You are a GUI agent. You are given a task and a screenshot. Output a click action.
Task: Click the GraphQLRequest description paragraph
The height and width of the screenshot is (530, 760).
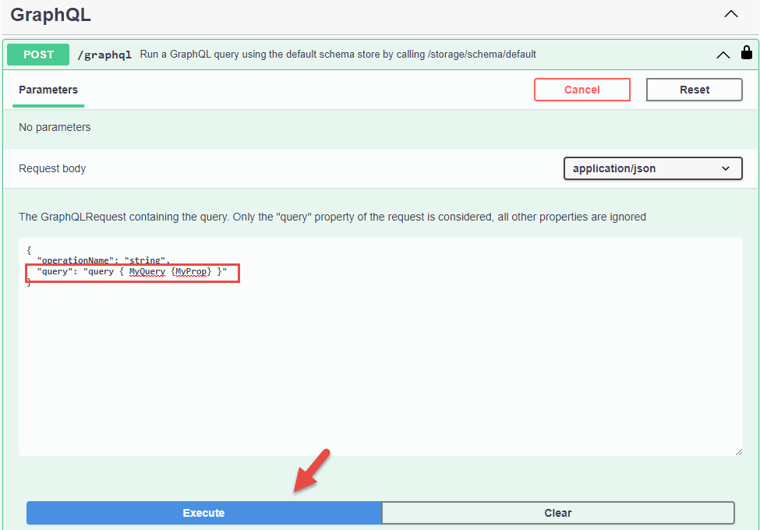[332, 217]
